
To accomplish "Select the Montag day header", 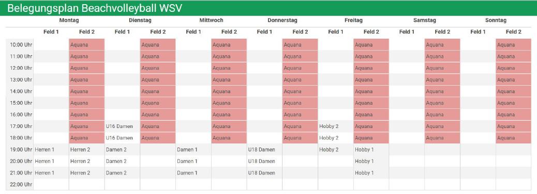I will pos(69,20).
